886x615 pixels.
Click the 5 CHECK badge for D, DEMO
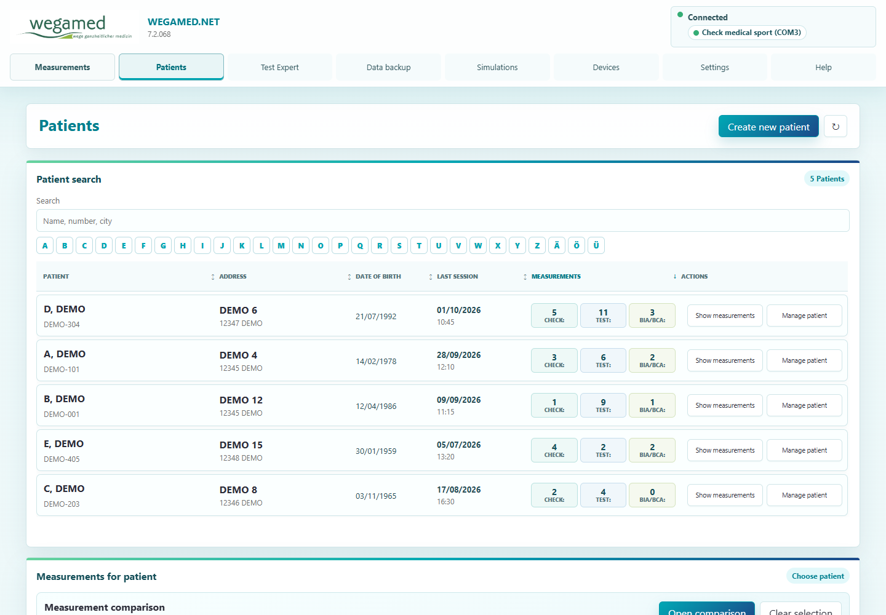click(x=554, y=315)
